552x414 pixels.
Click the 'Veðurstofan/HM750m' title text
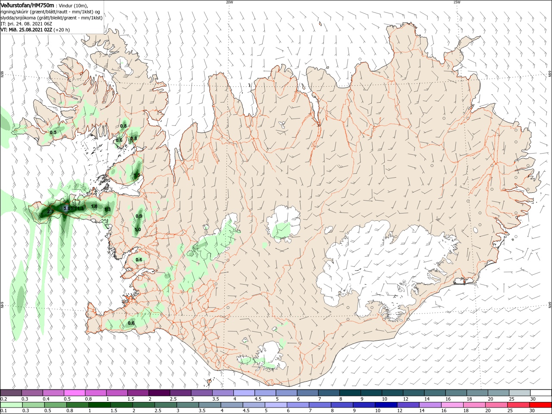(27, 5)
